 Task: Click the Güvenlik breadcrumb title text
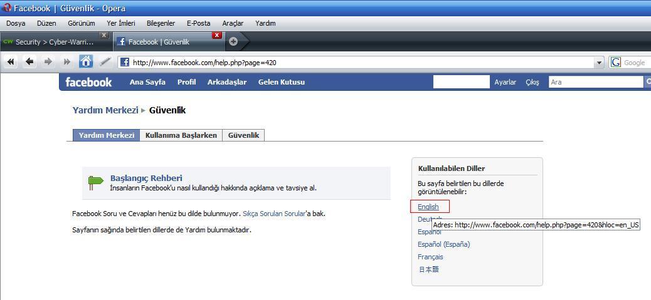pyautogui.click(x=167, y=110)
